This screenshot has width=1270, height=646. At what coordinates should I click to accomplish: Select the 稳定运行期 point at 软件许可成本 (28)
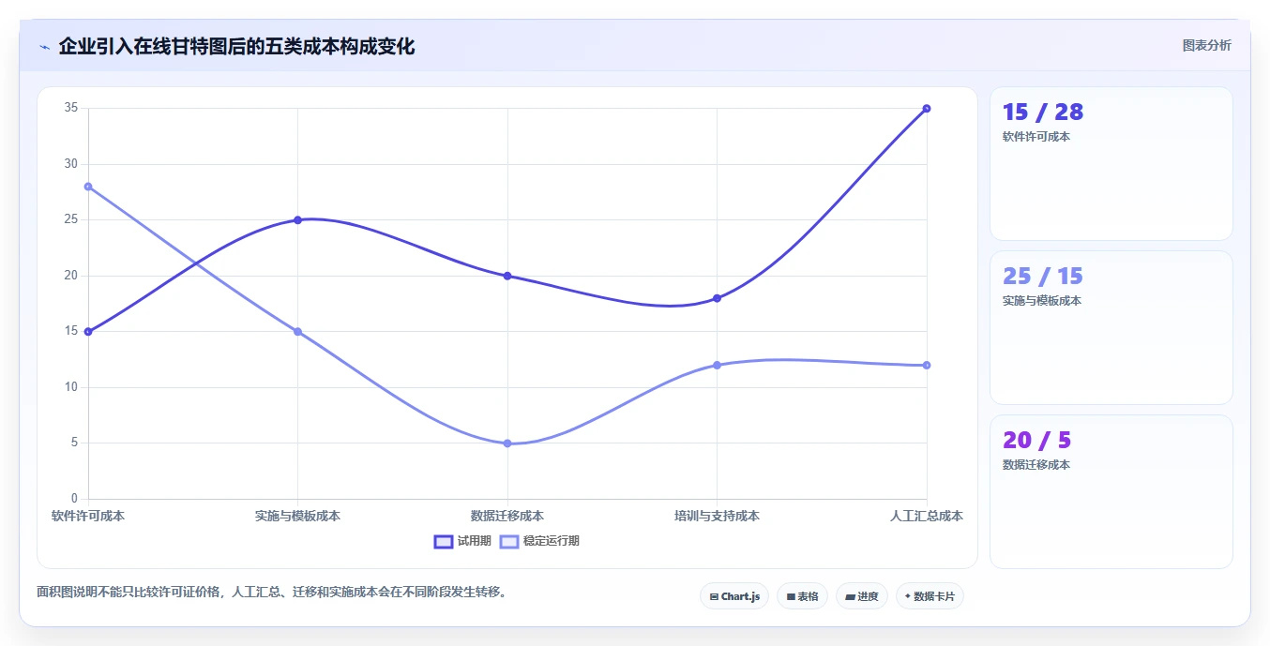tap(88, 187)
